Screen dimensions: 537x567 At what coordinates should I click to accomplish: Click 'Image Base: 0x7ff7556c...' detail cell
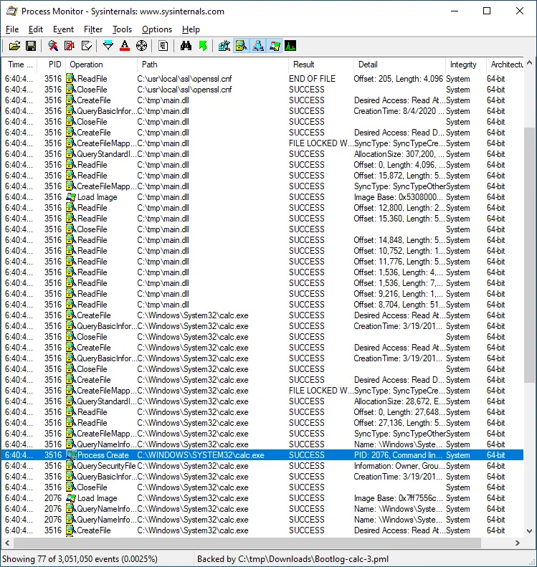coord(399,498)
